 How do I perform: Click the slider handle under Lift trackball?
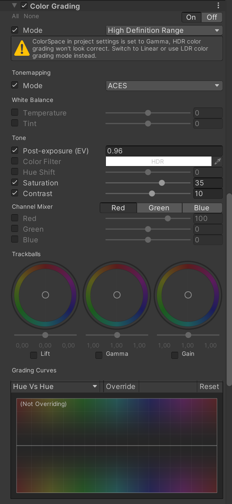click(45, 335)
